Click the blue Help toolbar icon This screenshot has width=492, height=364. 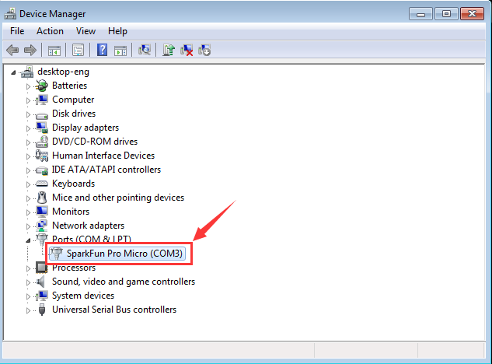[x=102, y=51]
